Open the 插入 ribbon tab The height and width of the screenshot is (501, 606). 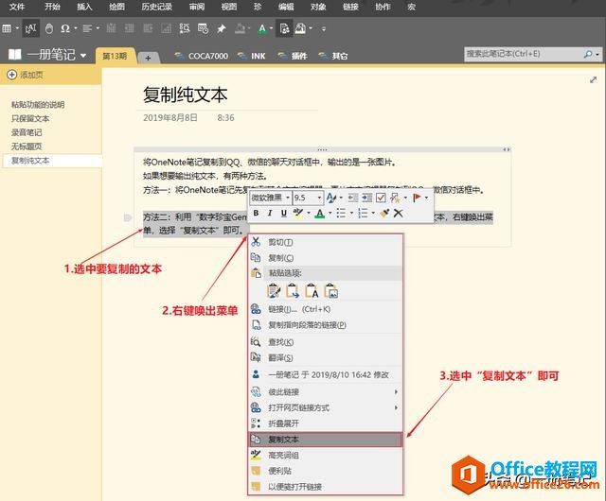pos(84,7)
